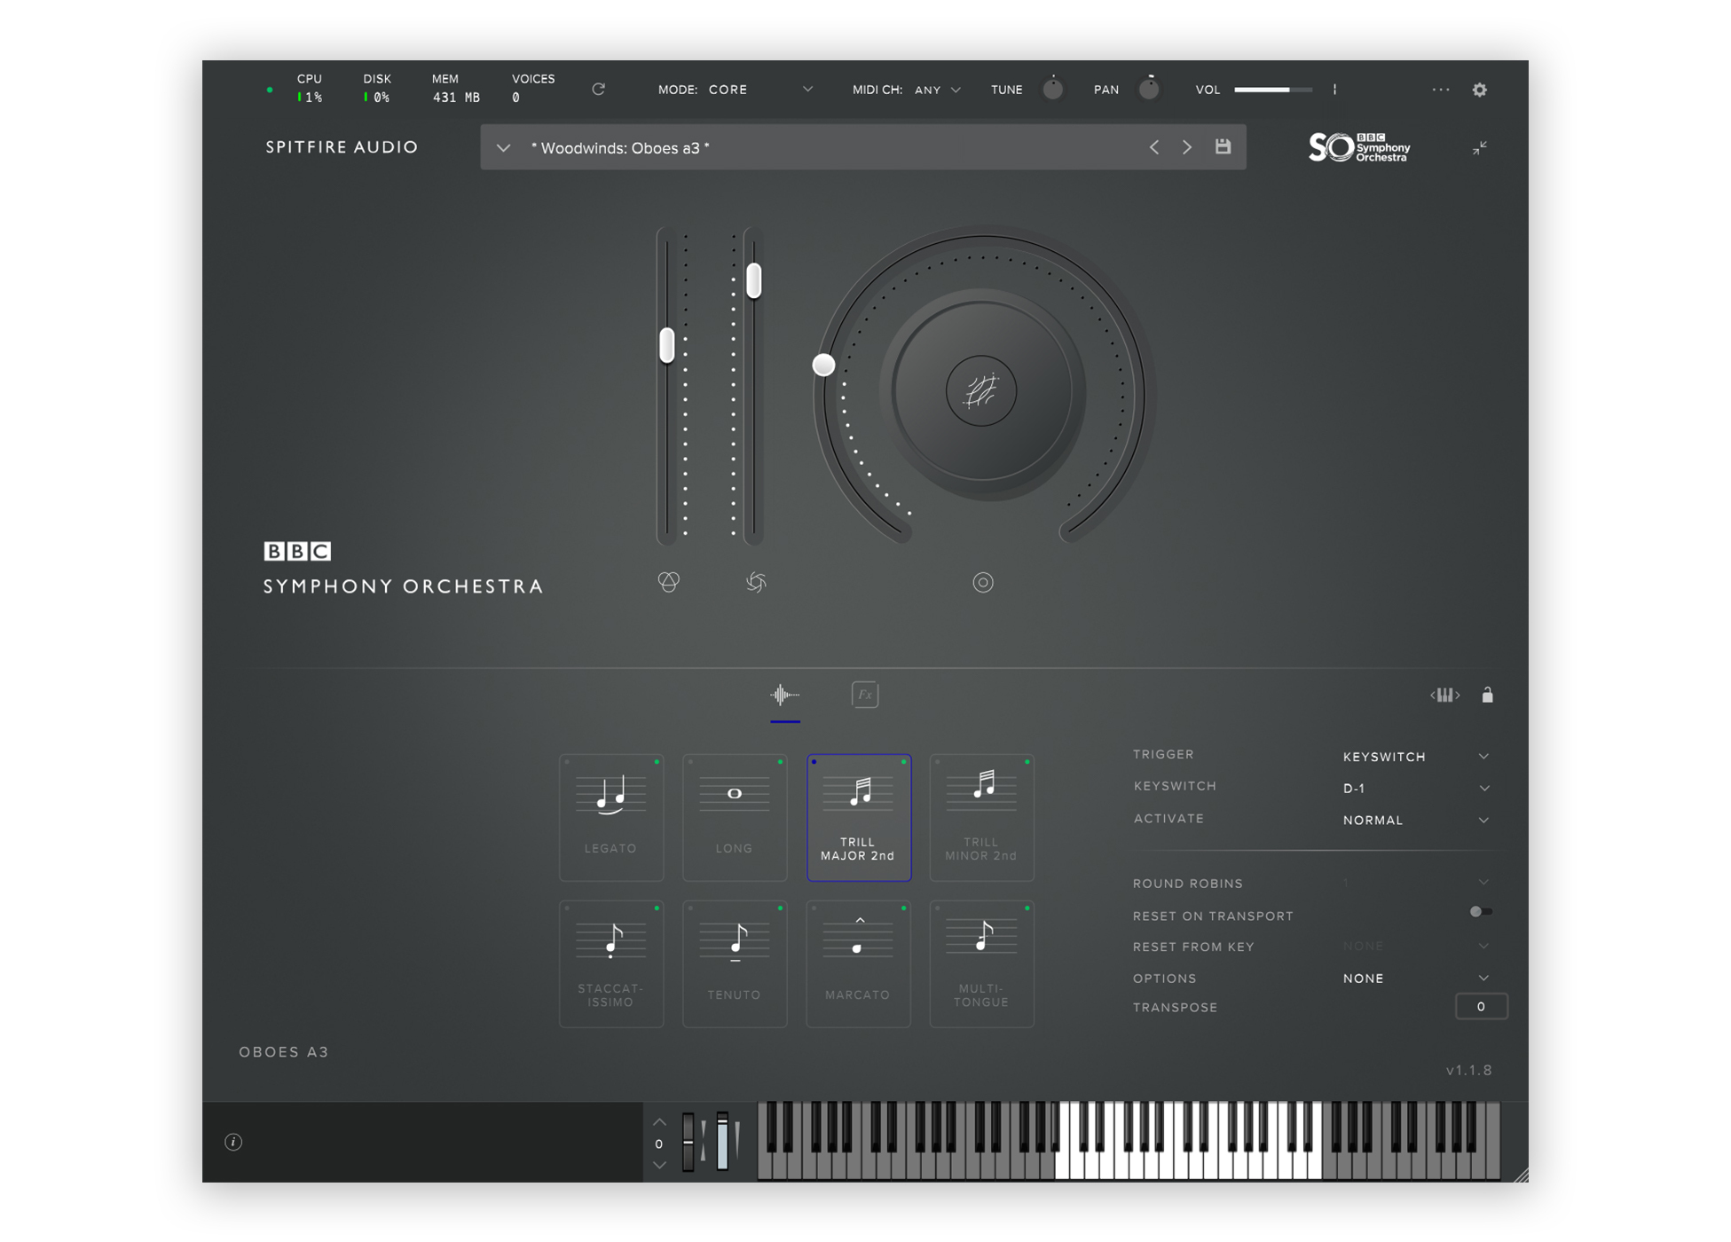Select the Legato articulation icon
Viewport: 1731px width, 1242px height.
tap(610, 816)
